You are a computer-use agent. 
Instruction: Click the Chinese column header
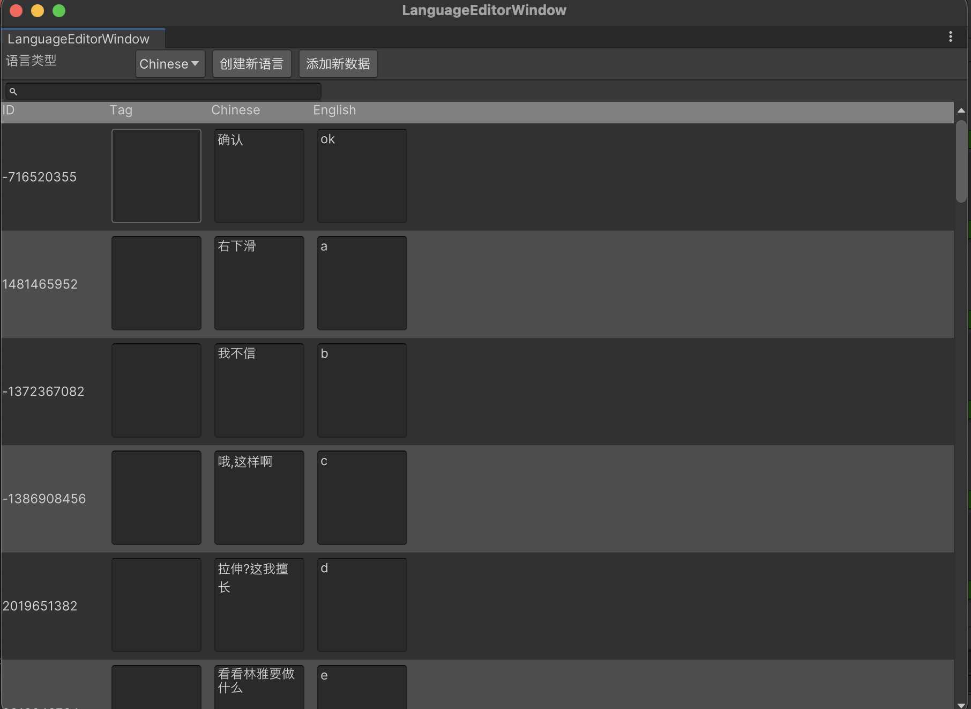(x=236, y=110)
